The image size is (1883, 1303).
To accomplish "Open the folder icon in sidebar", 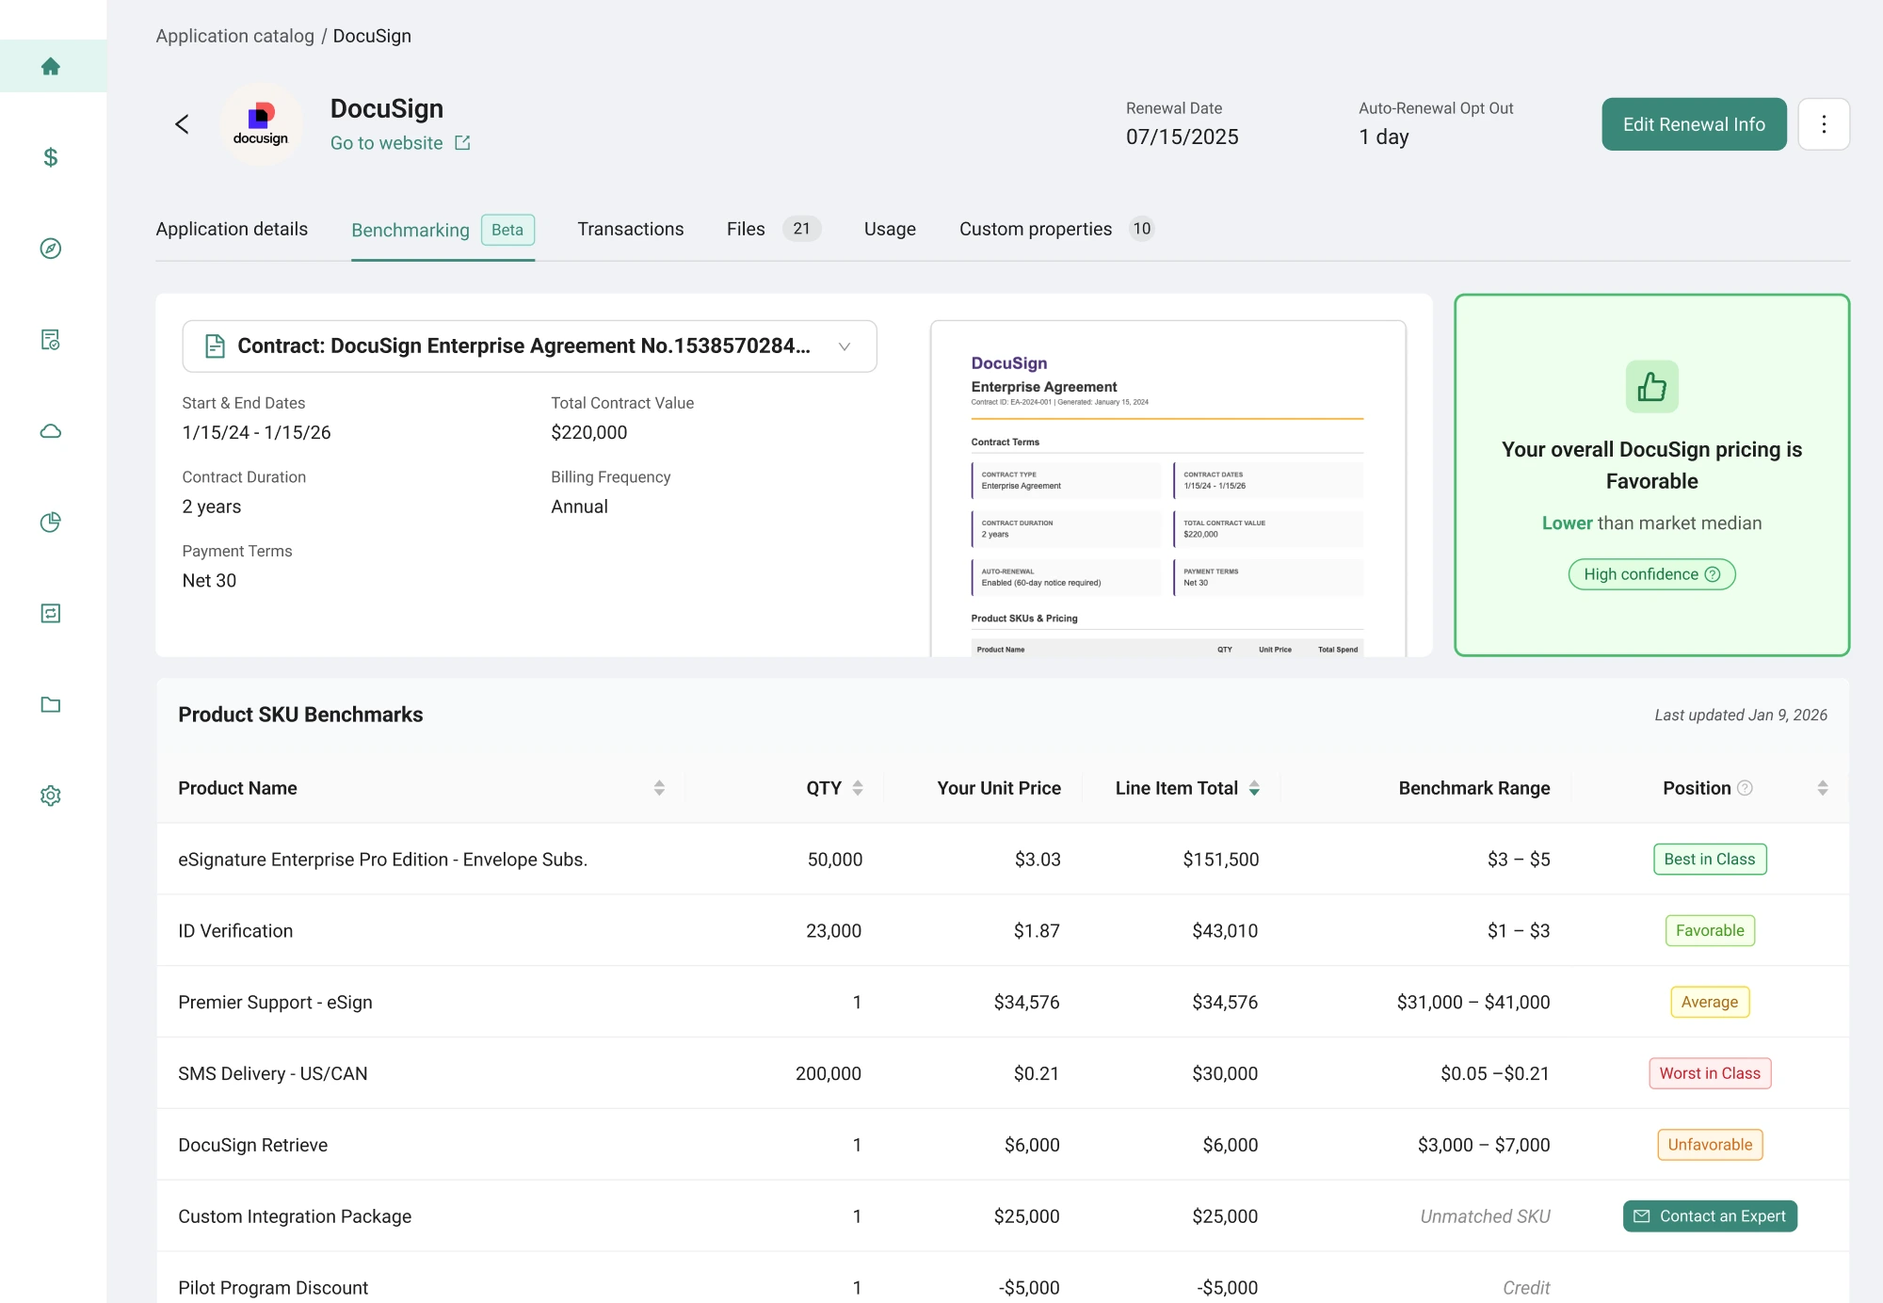I will [51, 704].
